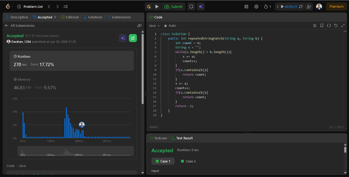Click the runtime distribution range slider

pyautogui.click(x=76, y=151)
